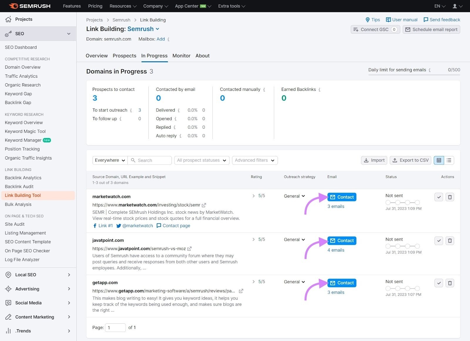Click Contact button for marketwatch.com
470x341 pixels.
click(342, 197)
